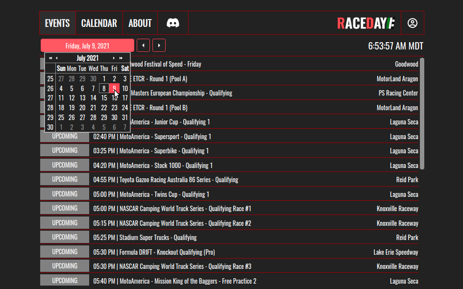Viewport: 463px width, 289px height.
Task: Click the PS Racing Center venue
Action: point(398,93)
